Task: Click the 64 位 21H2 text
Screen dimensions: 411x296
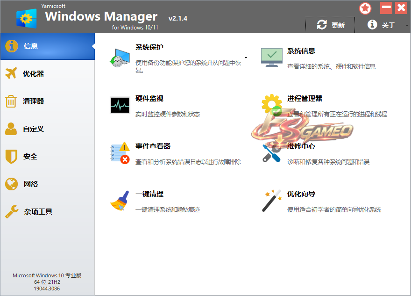Action: point(47,282)
